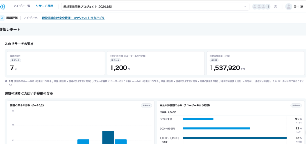
Task: Click the app logo icon
Action: [2, 7]
